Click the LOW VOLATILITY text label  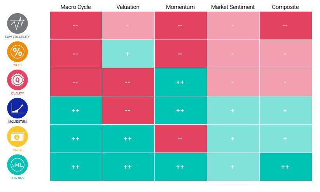[17, 37]
